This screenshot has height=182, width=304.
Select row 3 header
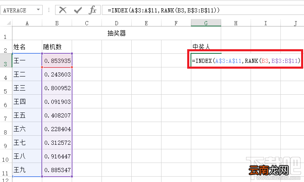click(x=5, y=61)
